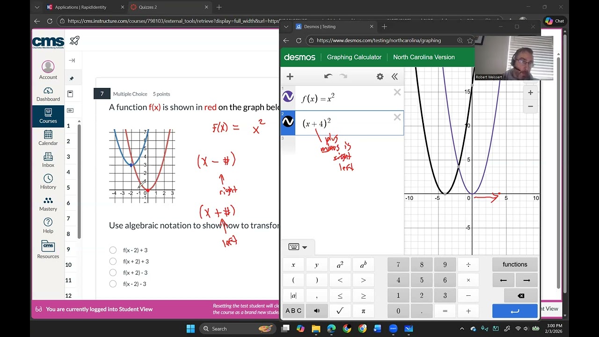Viewport: 599px width, 337px height.
Task: Select answer f(x - 2) - 3
Action: (x=113, y=284)
